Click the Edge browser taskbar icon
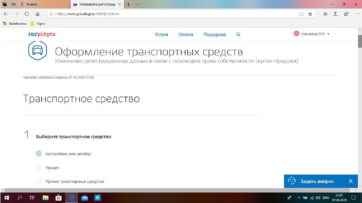This screenshot has height=203, width=362. point(71,198)
